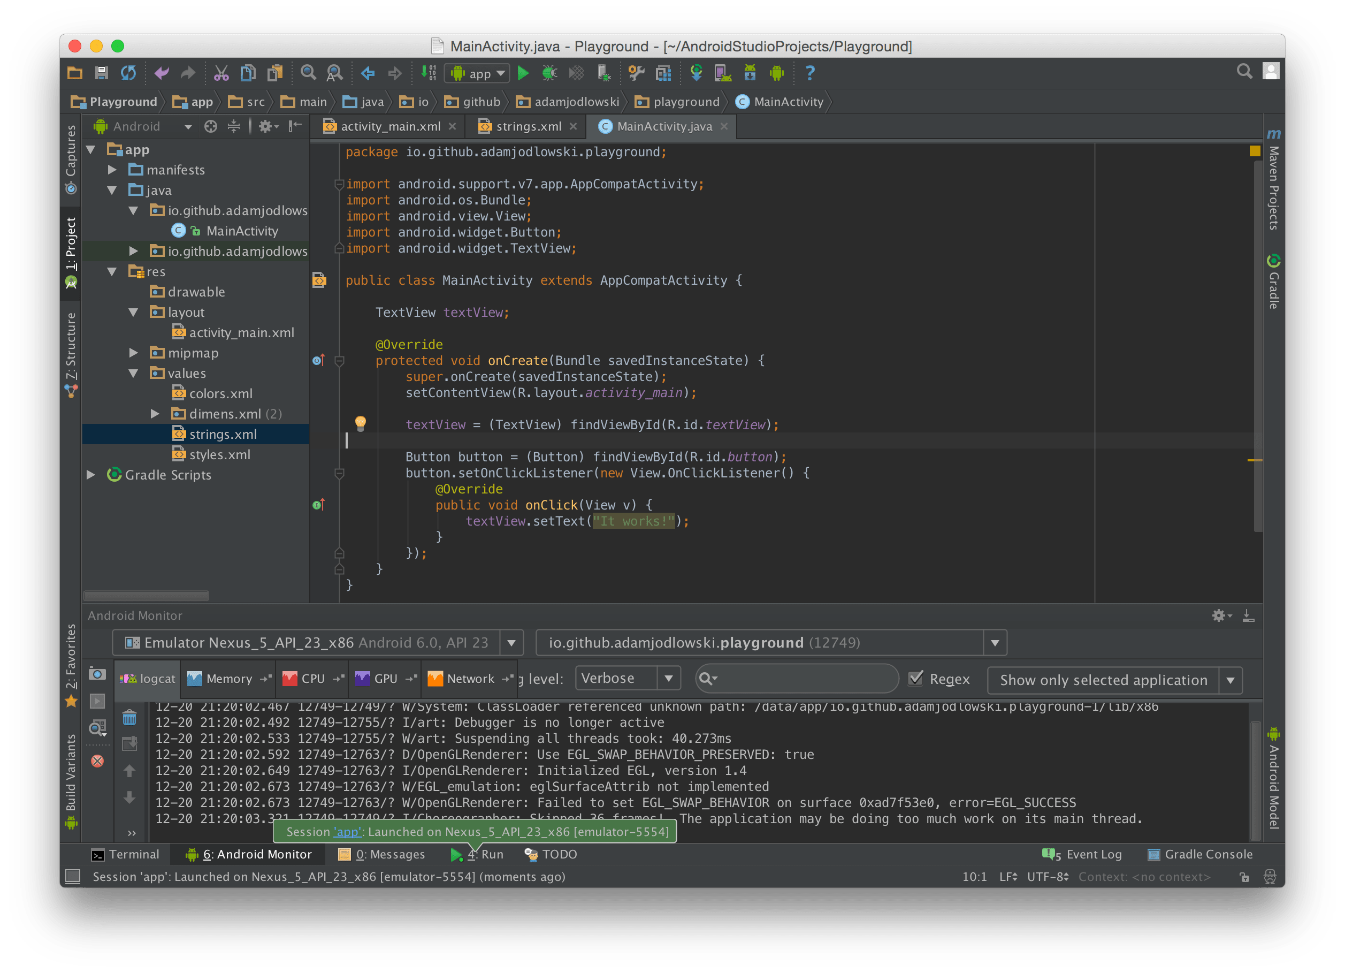Click the intention lightbulb in editor
Image resolution: width=1345 pixels, height=973 pixels.
pos(360,423)
